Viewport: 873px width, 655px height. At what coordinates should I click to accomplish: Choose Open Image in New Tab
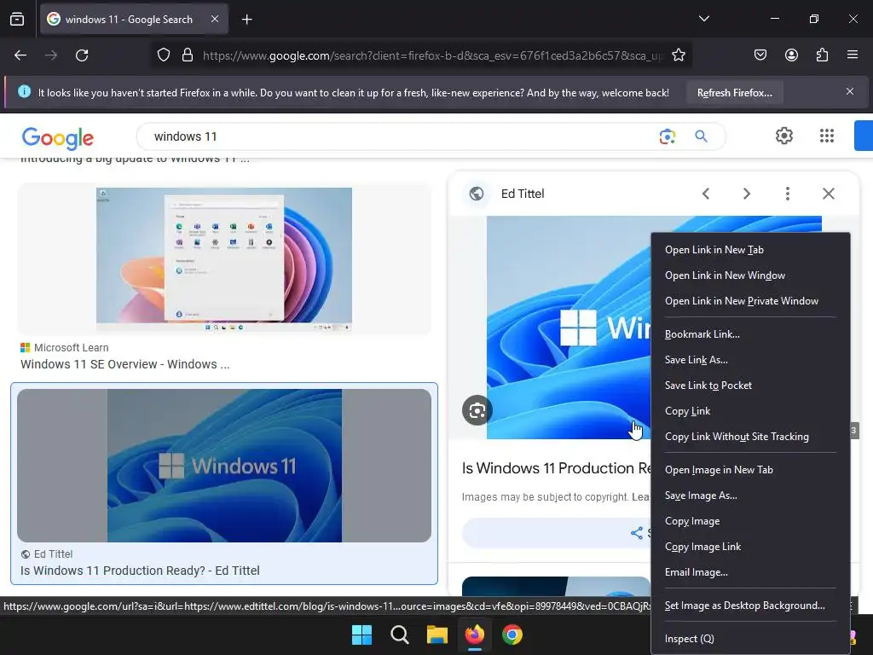[x=750, y=470]
